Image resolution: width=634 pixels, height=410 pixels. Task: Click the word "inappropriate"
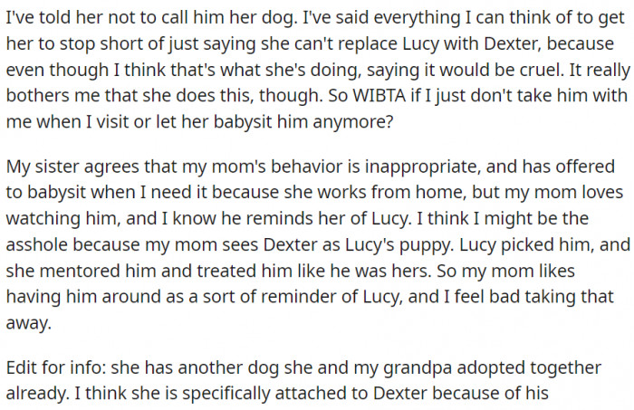[423, 167]
